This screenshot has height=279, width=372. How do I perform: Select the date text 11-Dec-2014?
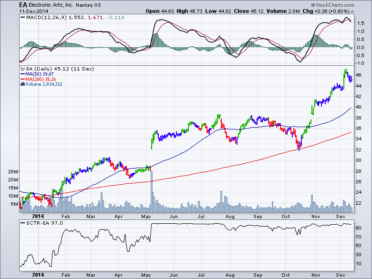(x=34, y=11)
